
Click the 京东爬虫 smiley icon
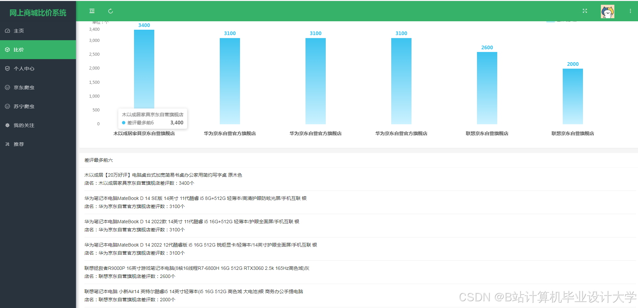7,87
